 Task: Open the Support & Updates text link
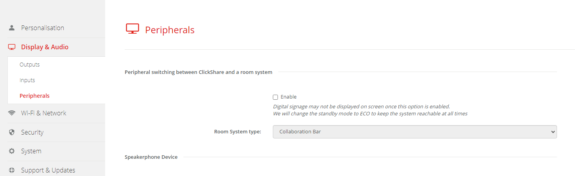click(48, 170)
